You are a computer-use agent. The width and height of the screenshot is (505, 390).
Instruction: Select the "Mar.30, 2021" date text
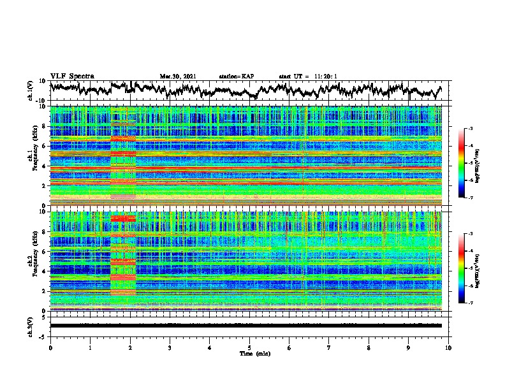pyautogui.click(x=178, y=76)
